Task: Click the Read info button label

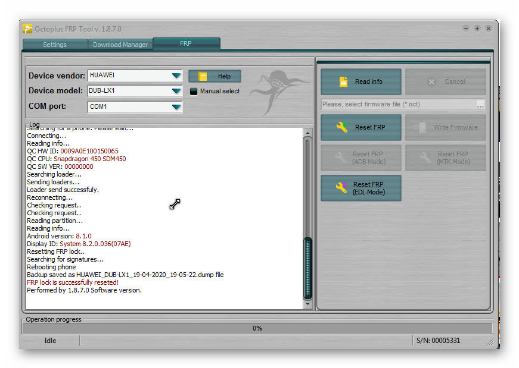Action: tap(369, 81)
